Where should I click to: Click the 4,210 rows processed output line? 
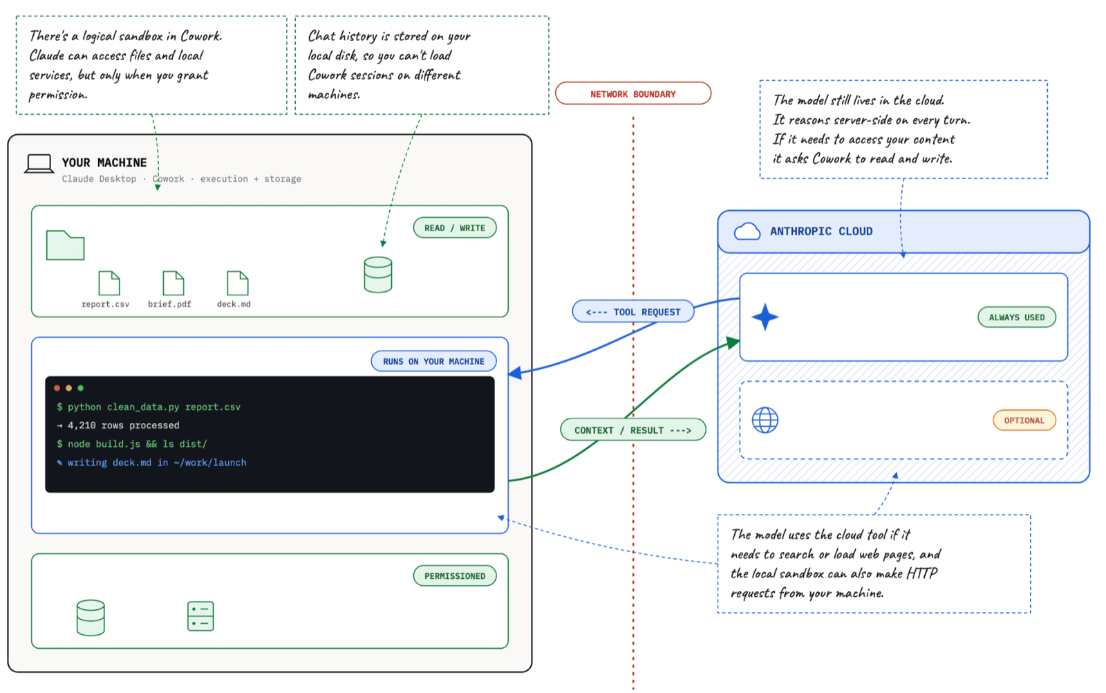[118, 425]
